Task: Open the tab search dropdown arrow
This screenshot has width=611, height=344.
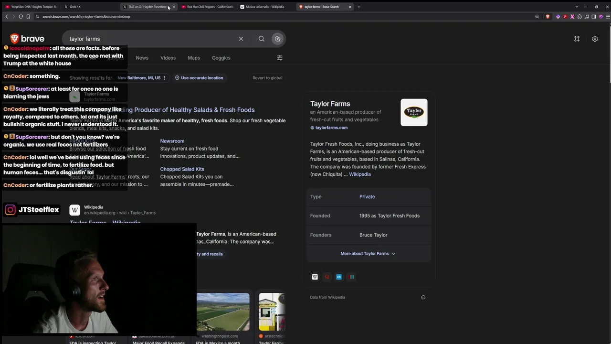Action: (576, 7)
